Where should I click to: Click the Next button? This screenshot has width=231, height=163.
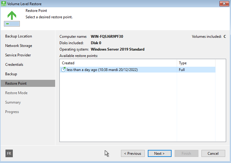point(160,154)
